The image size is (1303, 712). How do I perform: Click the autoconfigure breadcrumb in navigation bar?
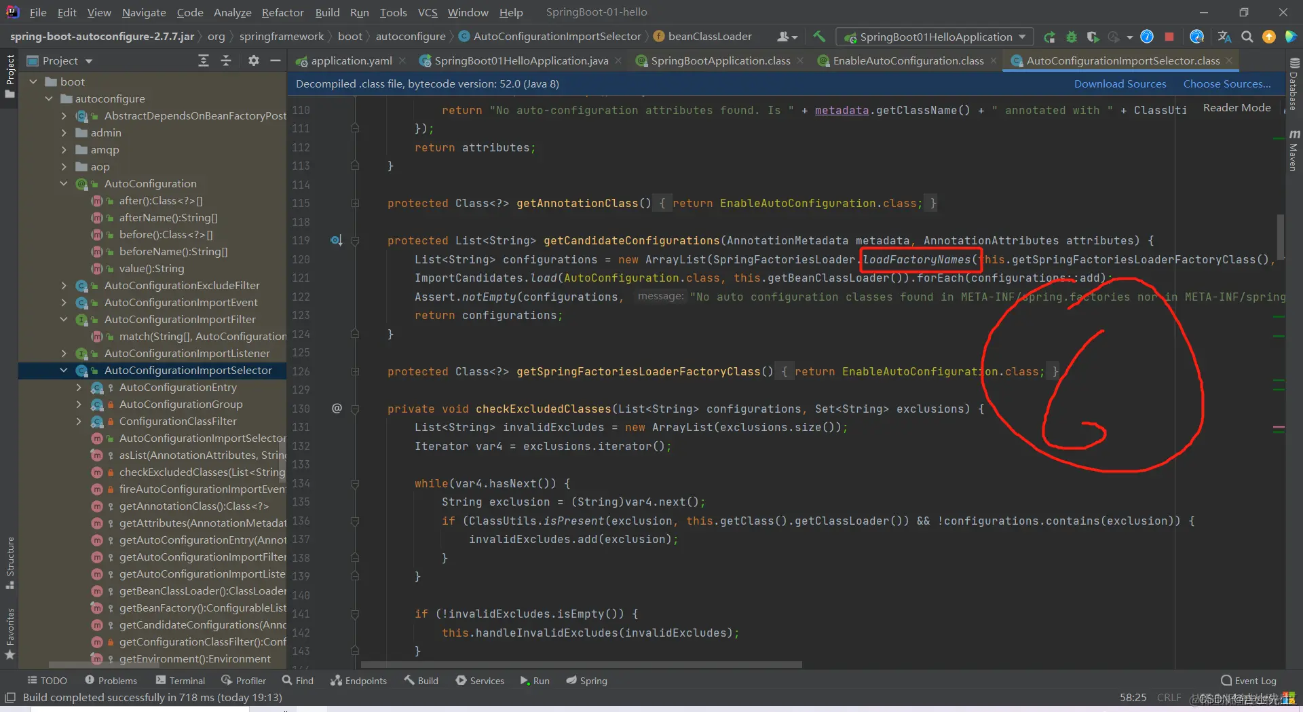click(411, 36)
